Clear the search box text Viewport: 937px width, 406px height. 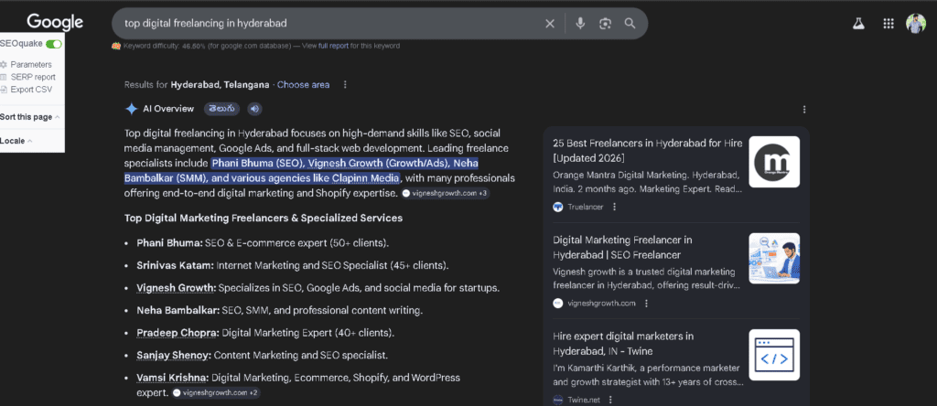coord(550,23)
